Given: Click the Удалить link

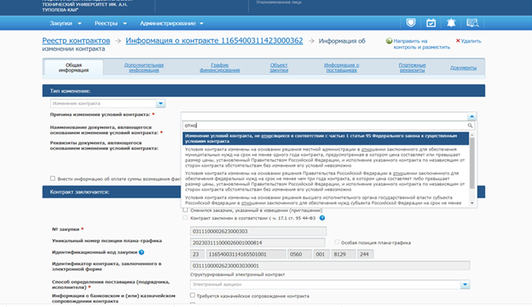Looking at the screenshot, I should 471,41.
